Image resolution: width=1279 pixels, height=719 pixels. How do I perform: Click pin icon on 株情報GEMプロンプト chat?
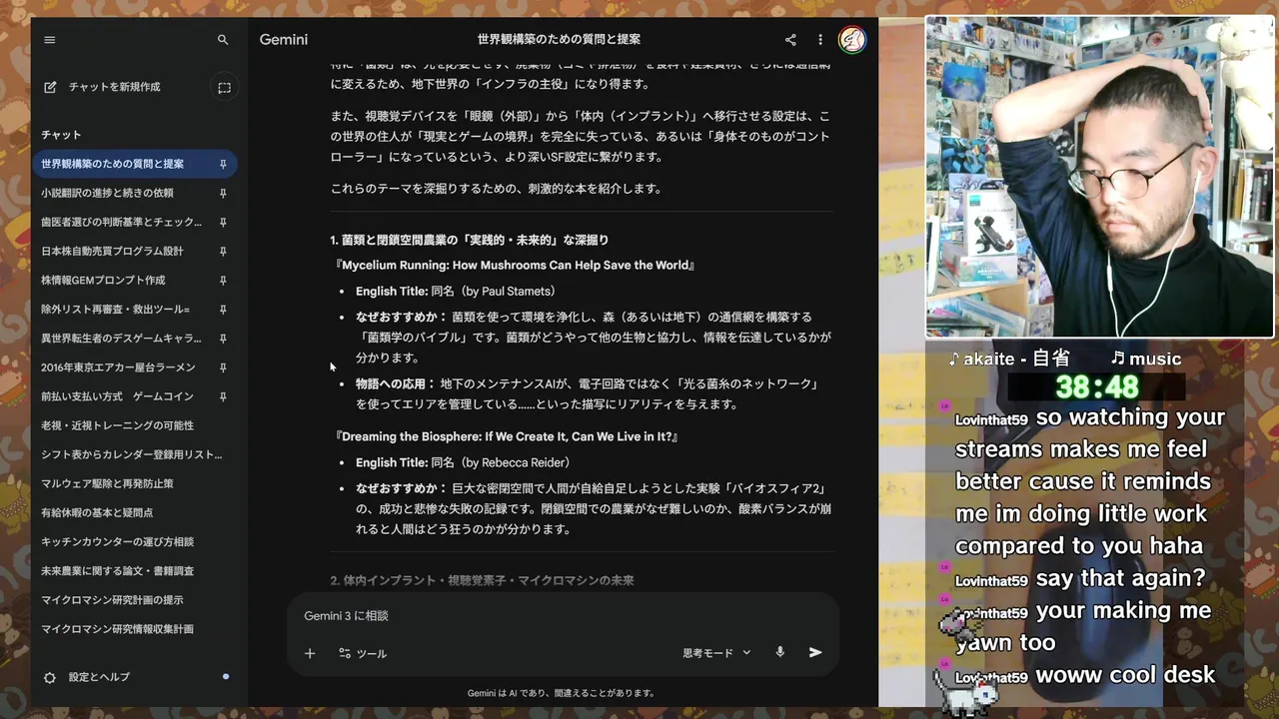pyautogui.click(x=223, y=280)
